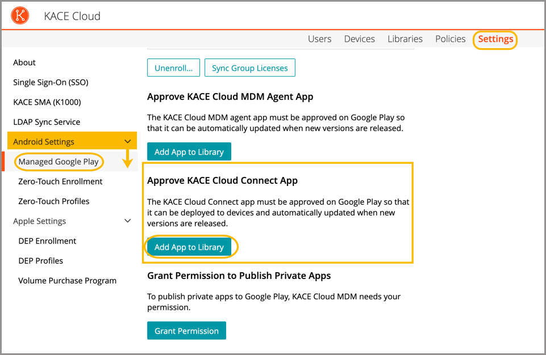The width and height of the screenshot is (546, 355).
Task: Select Managed Google Play in sidebar
Action: point(59,162)
